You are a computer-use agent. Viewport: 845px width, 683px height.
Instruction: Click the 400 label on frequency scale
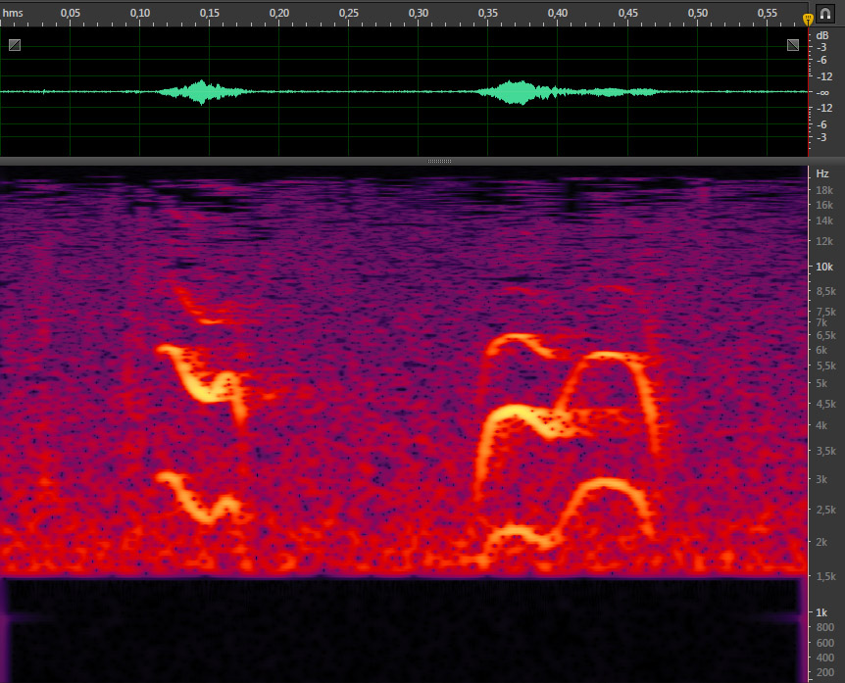(x=825, y=658)
